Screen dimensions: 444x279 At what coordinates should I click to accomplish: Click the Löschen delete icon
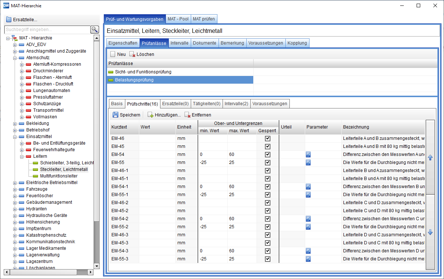(x=132, y=54)
